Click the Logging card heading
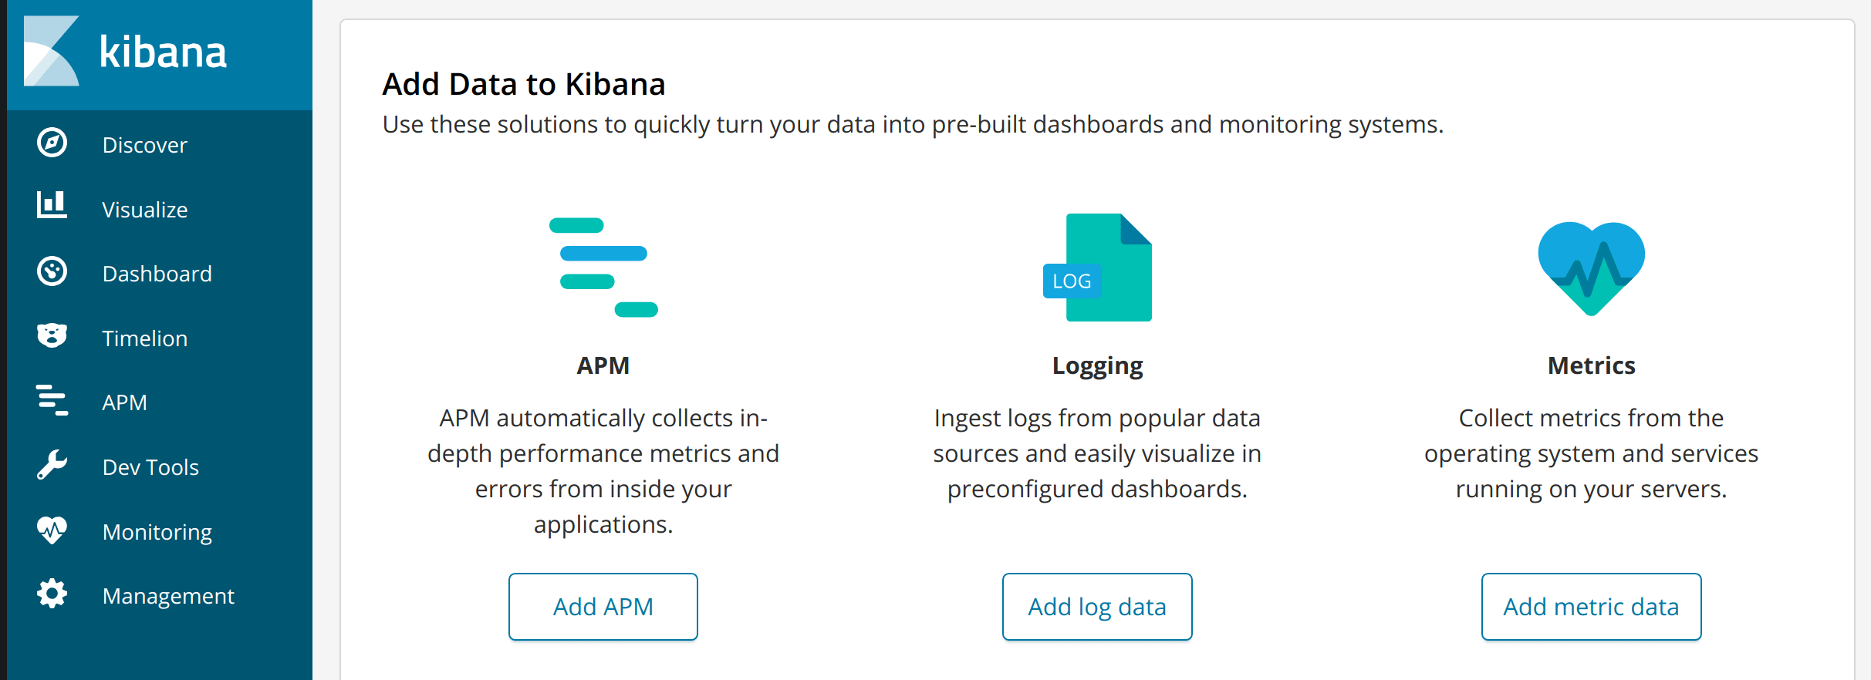1871x680 pixels. pyautogui.click(x=1097, y=365)
